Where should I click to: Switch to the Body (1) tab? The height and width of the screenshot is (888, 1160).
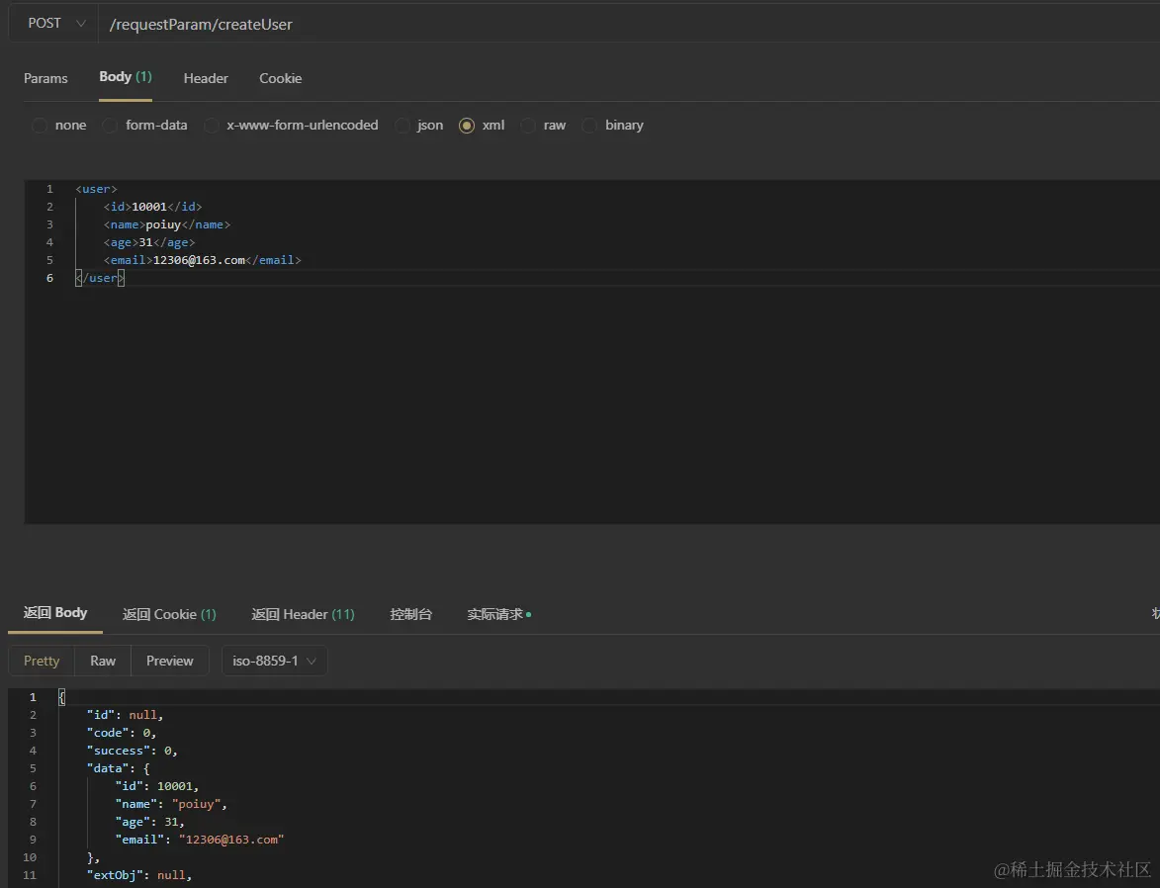[x=125, y=77]
